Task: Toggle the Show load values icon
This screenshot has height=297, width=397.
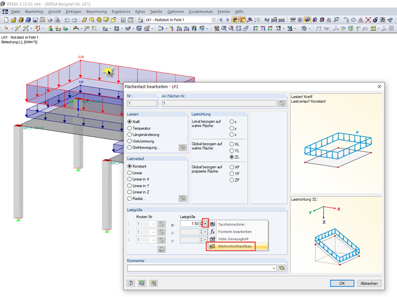Action: tap(242, 20)
